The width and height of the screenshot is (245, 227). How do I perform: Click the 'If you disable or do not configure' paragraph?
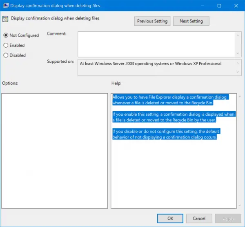pyautogui.click(x=167, y=134)
